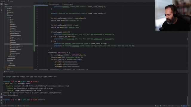Image resolution: width=191 pixels, height=107 pixels.
Task: Expand the highlighted target folder
Action: 6,67
